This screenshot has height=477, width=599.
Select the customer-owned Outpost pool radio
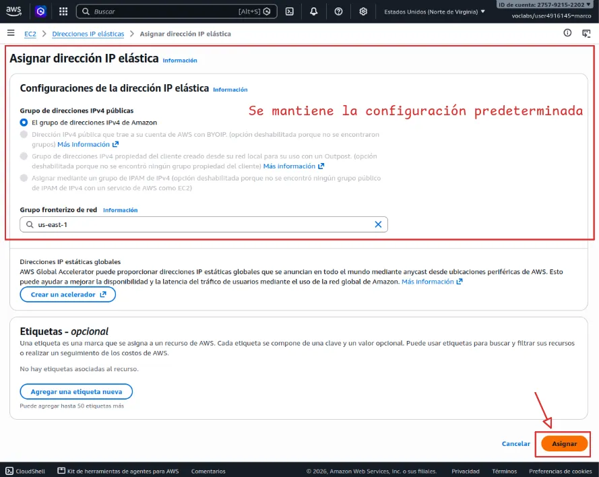tap(24, 156)
